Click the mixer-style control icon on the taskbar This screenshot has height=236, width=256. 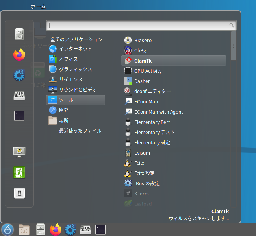[x=85, y=230]
